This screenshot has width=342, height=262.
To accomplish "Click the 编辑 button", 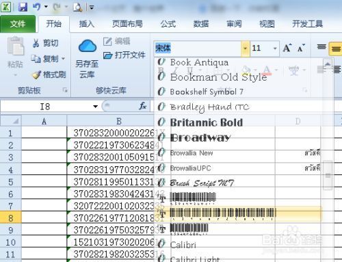I will pos(116,42).
